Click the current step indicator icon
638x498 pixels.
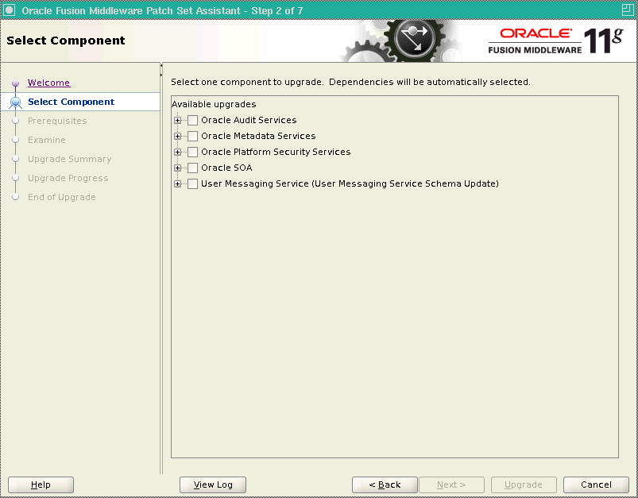pos(15,102)
